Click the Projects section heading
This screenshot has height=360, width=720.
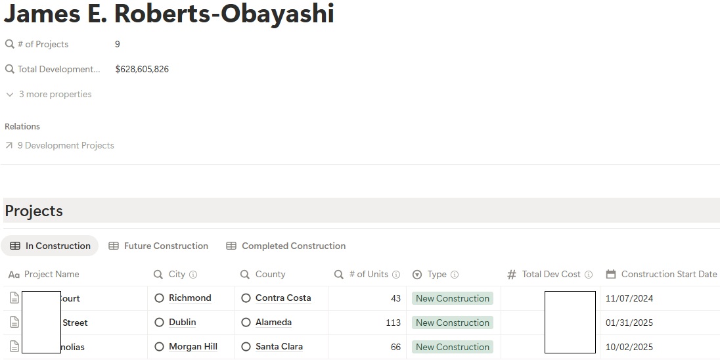34,211
